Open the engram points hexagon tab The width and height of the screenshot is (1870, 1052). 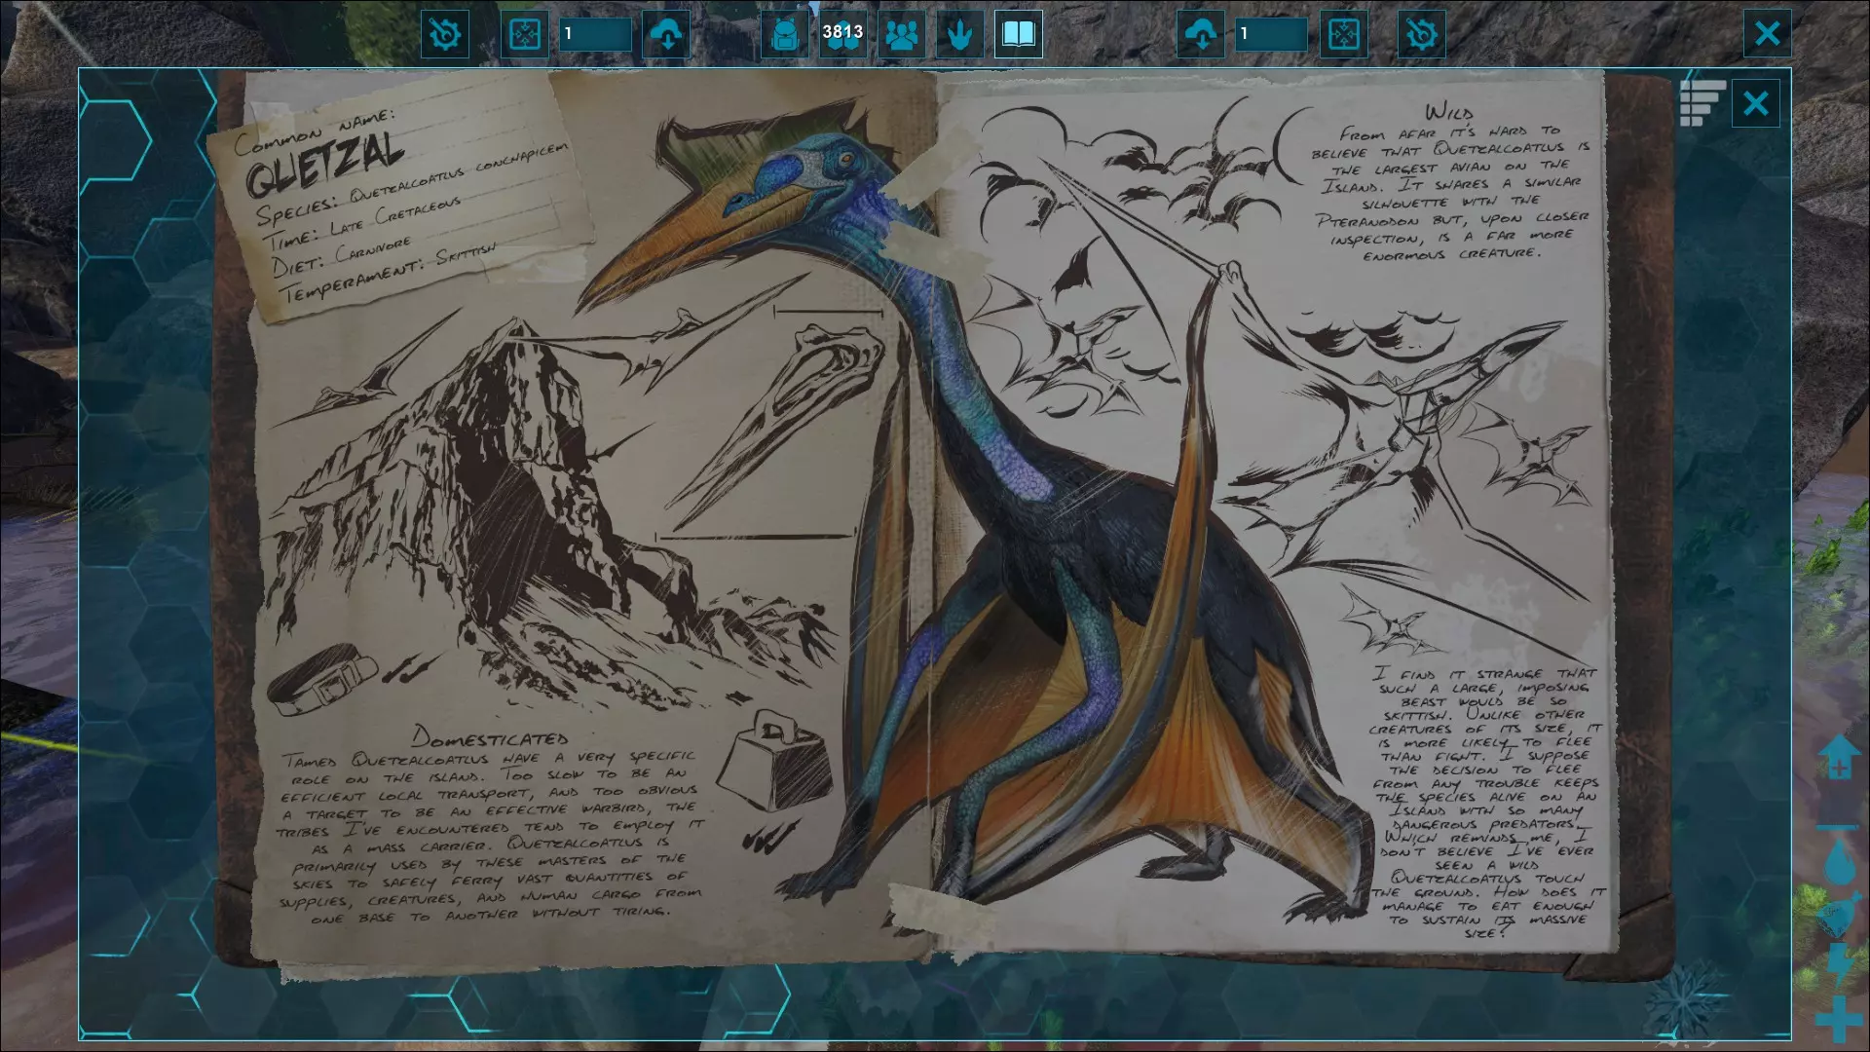[842, 35]
